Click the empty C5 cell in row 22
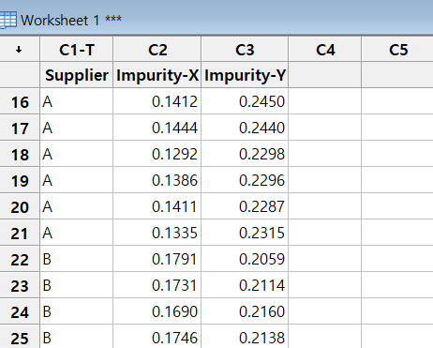This screenshot has height=348, width=433. tap(397, 259)
